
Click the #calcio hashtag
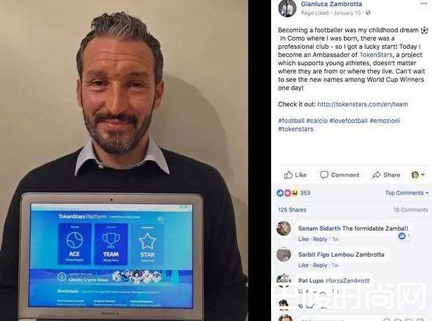[317, 121]
